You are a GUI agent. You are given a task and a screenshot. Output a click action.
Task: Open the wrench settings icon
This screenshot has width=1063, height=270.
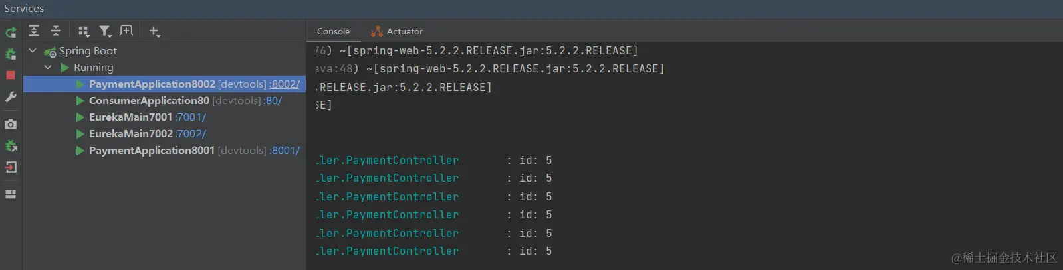tap(11, 97)
